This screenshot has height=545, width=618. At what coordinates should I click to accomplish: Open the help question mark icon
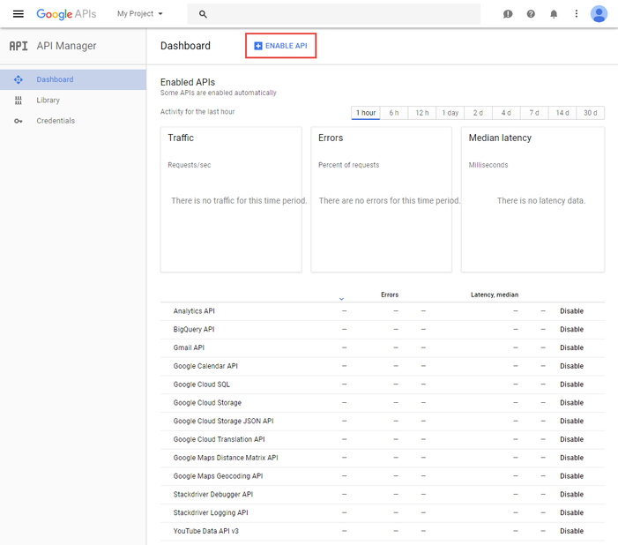point(531,14)
